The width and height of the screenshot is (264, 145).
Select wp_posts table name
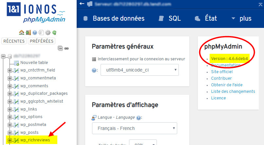29,133
